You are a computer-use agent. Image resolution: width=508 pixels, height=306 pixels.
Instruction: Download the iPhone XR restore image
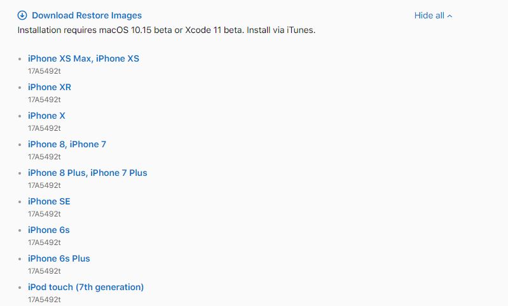[x=49, y=87]
